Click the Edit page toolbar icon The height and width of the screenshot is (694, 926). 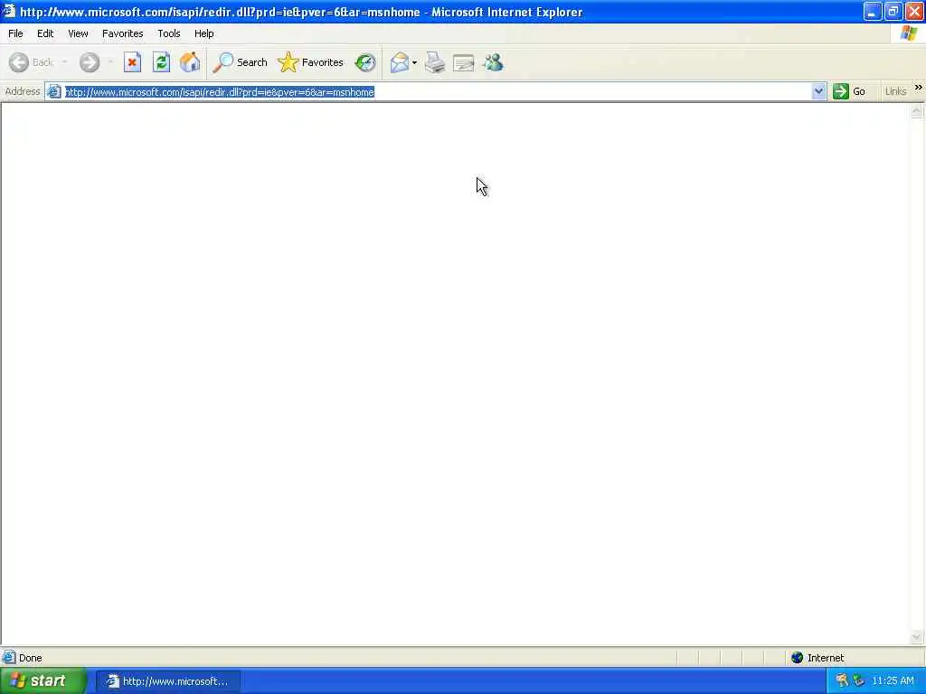464,62
